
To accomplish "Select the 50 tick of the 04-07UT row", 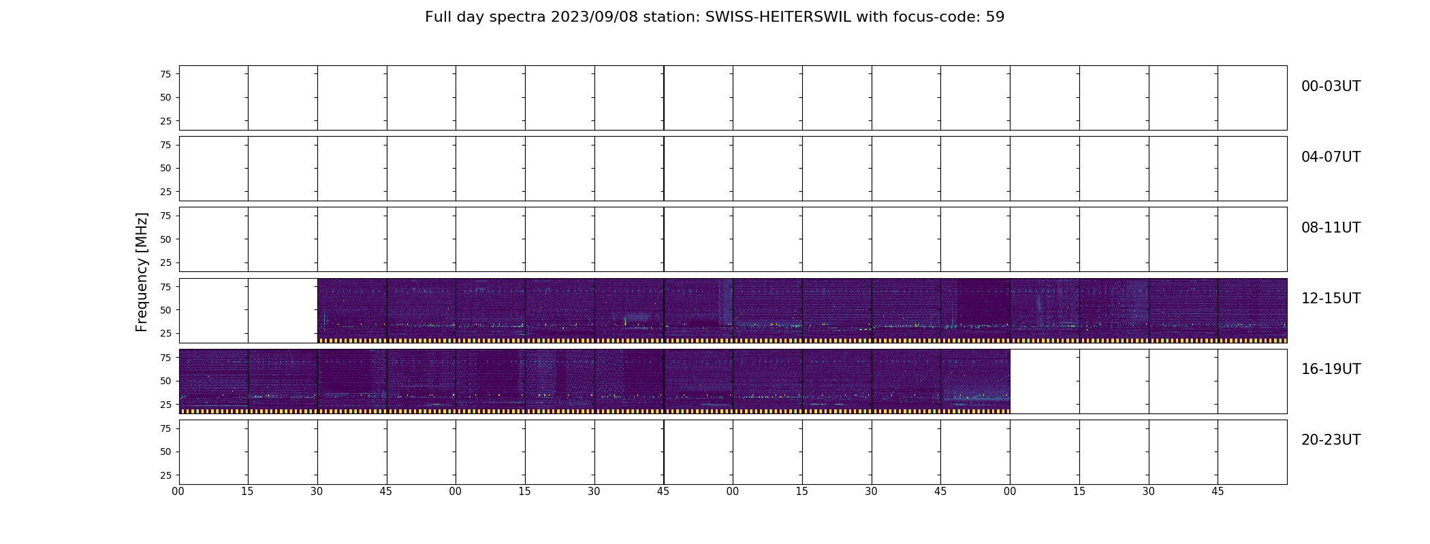I will click(x=165, y=169).
